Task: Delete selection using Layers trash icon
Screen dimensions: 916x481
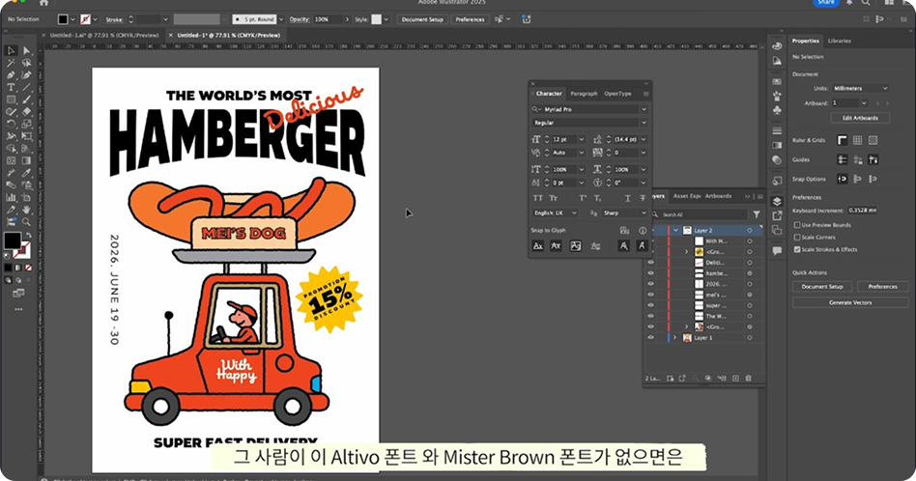Action: pyautogui.click(x=749, y=378)
